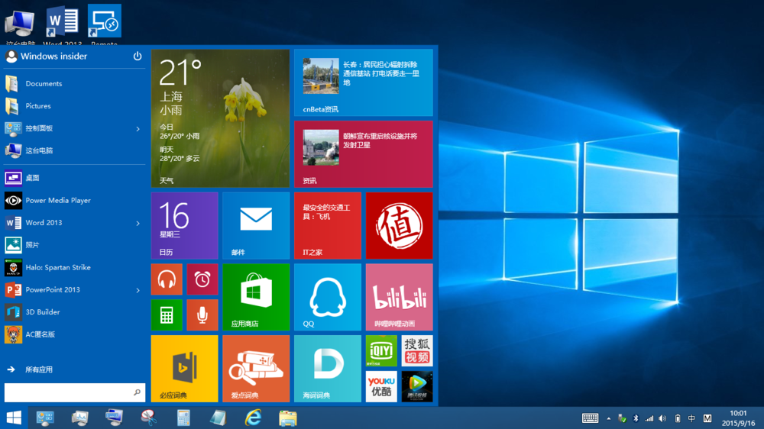The image size is (764, 429).
Task: Show hidden tray icons arrow
Action: pyautogui.click(x=609, y=418)
